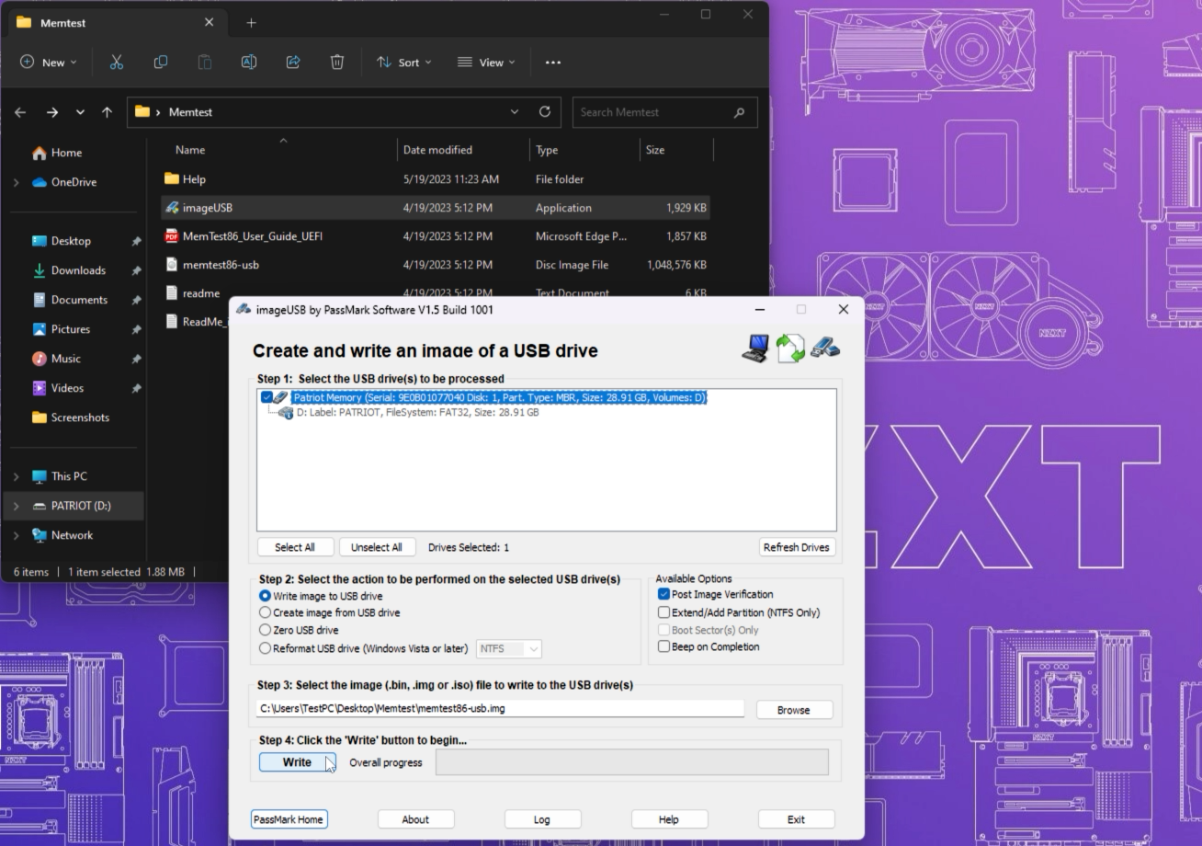
Task: Delete the selected file via trash icon
Action: tap(337, 62)
